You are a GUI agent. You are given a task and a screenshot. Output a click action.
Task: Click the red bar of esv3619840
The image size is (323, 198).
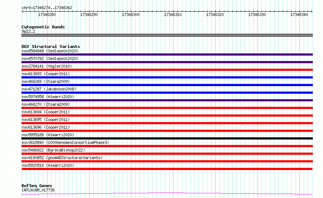pos(167,146)
